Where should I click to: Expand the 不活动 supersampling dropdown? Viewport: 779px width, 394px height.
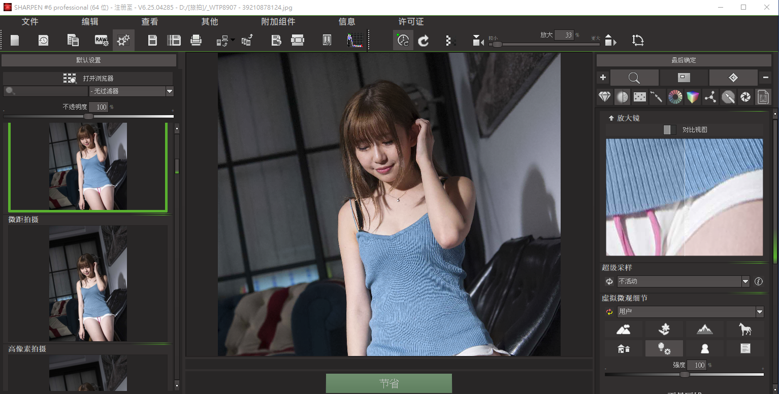[745, 281]
